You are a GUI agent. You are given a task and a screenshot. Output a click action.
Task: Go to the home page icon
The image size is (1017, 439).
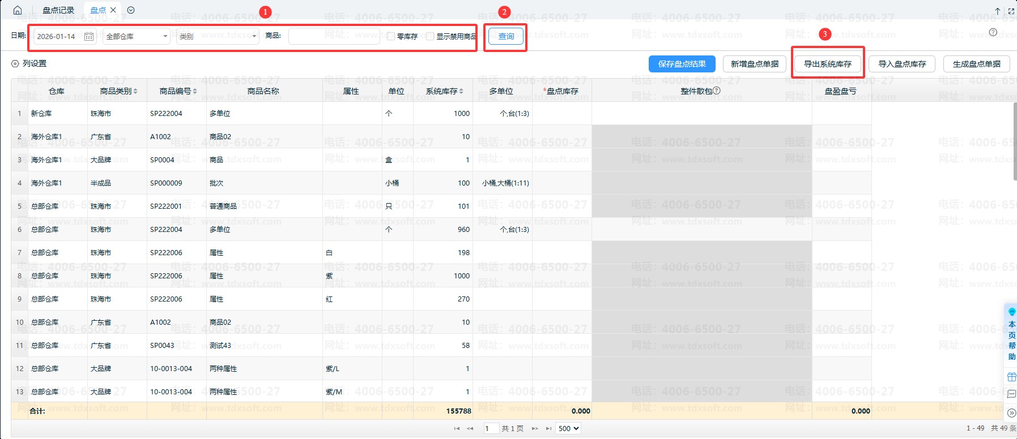[18, 10]
